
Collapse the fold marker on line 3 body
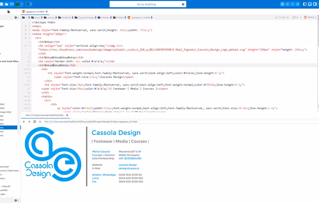26,30
